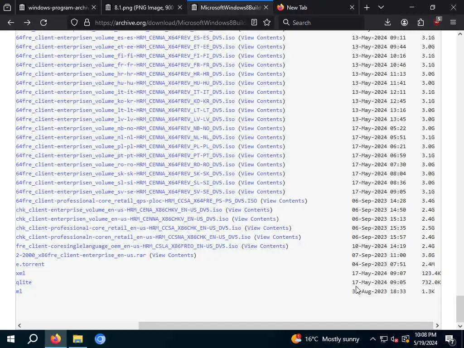Open the es-es enterprisen ISO link

point(125,38)
